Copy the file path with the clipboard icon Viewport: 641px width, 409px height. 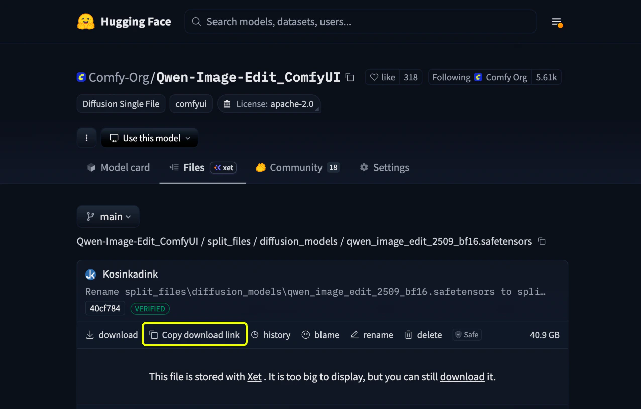click(x=542, y=241)
